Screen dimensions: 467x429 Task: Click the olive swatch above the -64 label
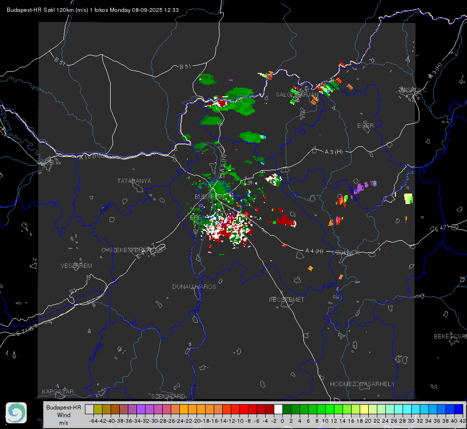(x=98, y=409)
